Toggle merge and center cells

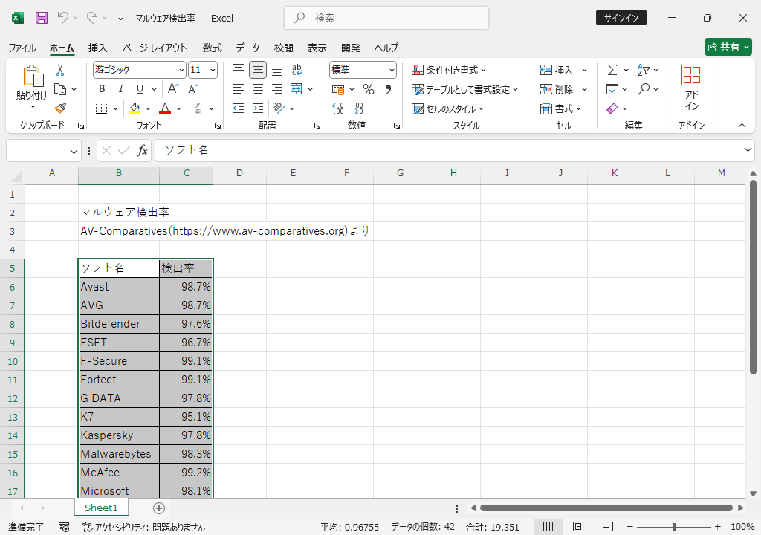[x=297, y=89]
